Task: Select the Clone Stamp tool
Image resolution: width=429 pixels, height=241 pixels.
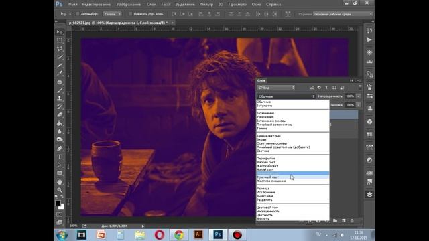Action: [60, 98]
